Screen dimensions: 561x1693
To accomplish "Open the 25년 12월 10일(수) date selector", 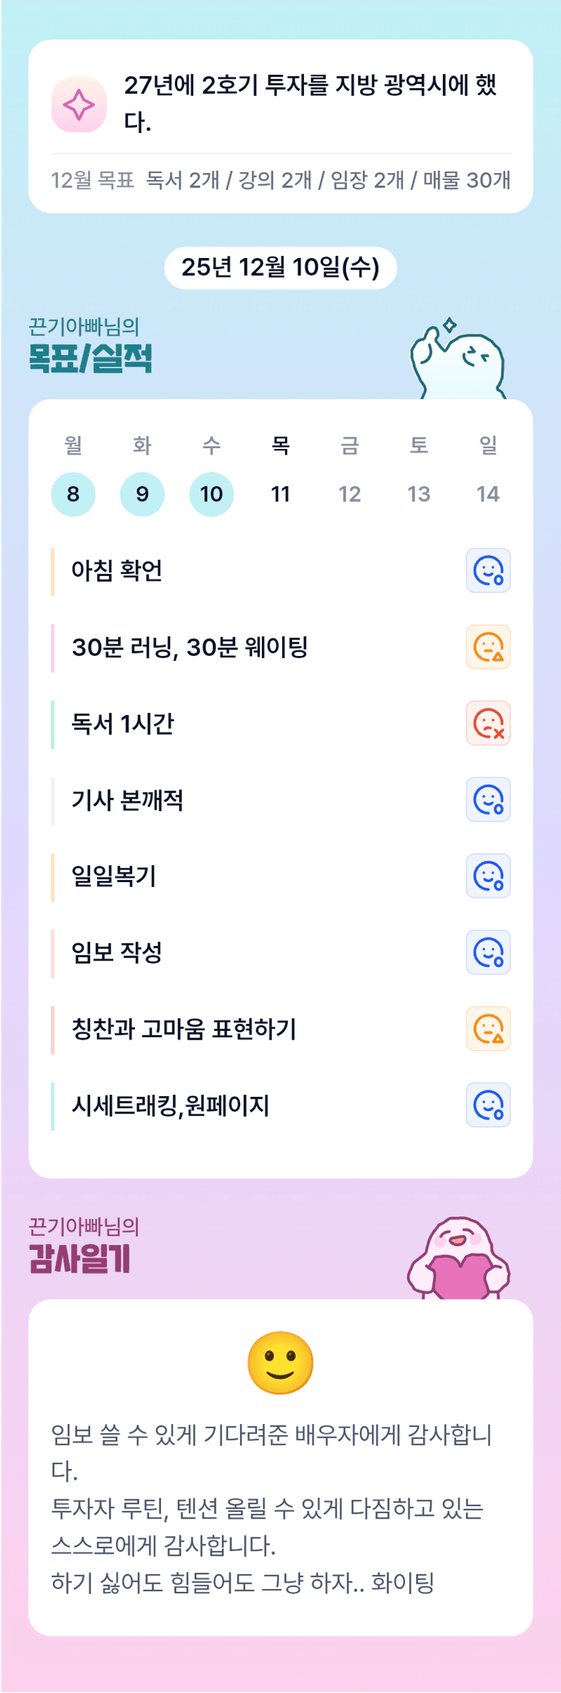I will (x=280, y=268).
